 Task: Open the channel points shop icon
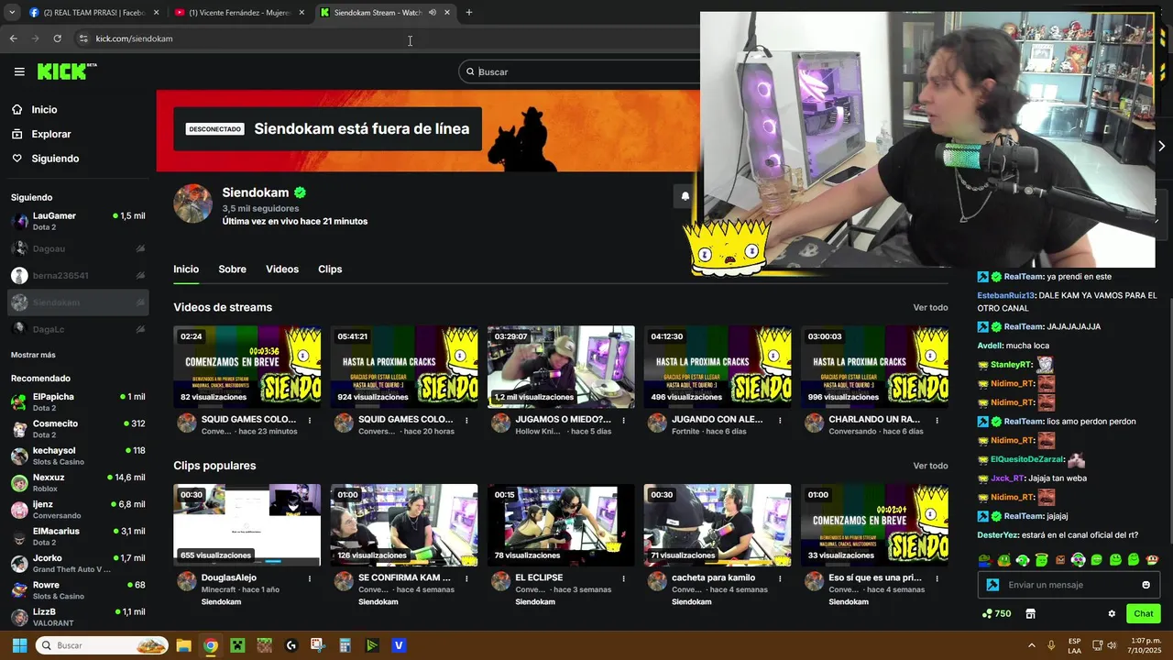click(x=1030, y=613)
